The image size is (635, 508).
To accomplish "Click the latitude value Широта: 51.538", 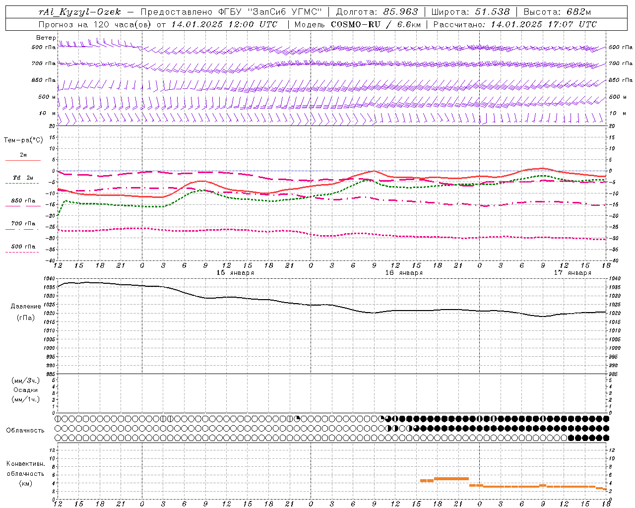I will tap(470, 12).
